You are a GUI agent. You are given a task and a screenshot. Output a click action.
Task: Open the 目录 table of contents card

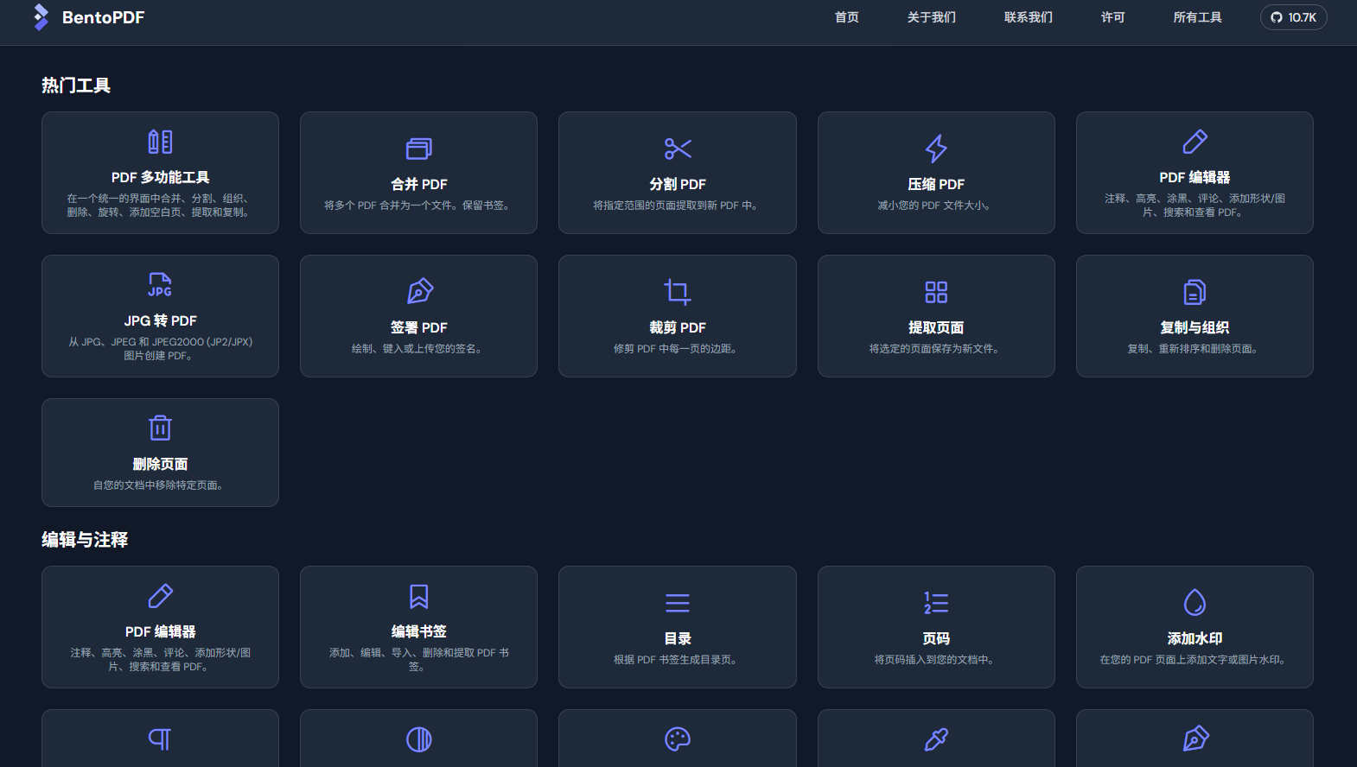[678, 627]
